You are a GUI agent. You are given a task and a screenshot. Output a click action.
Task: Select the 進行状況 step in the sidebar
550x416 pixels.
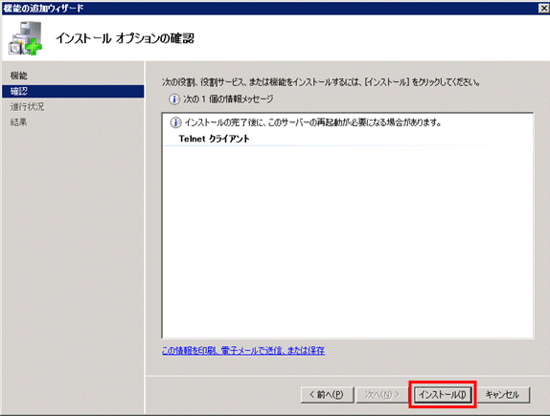coord(27,106)
